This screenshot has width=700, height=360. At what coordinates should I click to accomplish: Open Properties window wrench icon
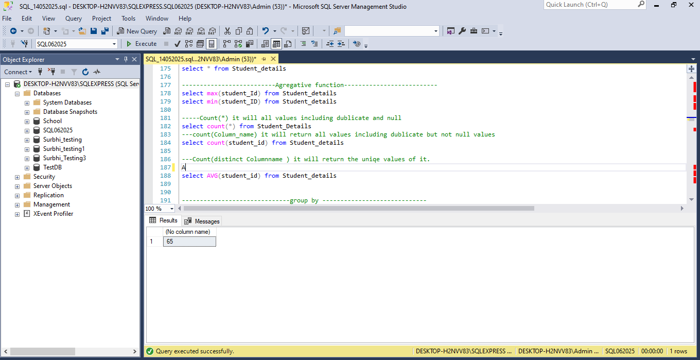462,31
